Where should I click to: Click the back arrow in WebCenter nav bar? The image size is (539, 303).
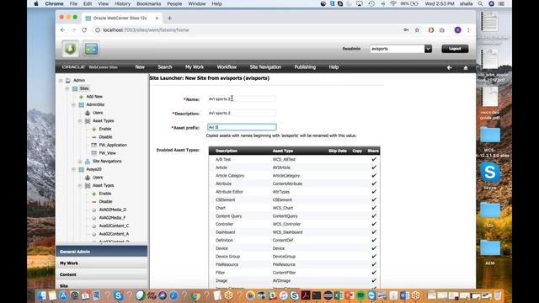[449, 67]
